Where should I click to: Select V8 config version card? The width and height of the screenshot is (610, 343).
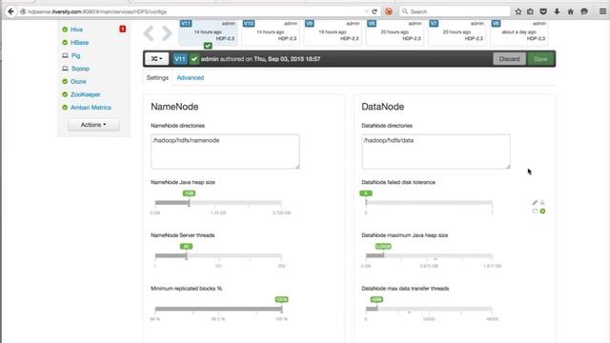395,31
